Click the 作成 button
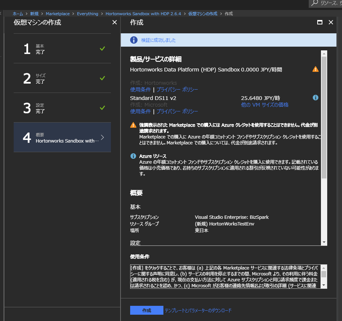Image resolution: width=342 pixels, height=321 pixels. 146,310
